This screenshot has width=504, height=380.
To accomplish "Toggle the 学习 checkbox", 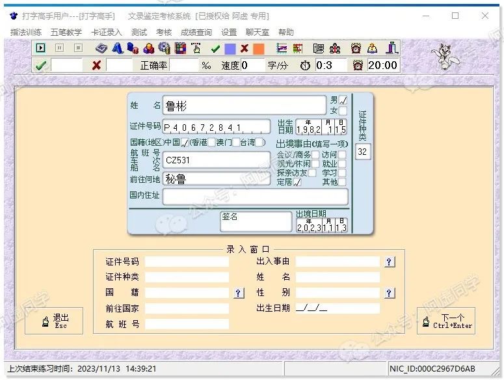I will coord(342,173).
